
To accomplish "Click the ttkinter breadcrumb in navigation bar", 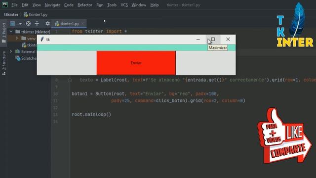I will pyautogui.click(x=11, y=14).
